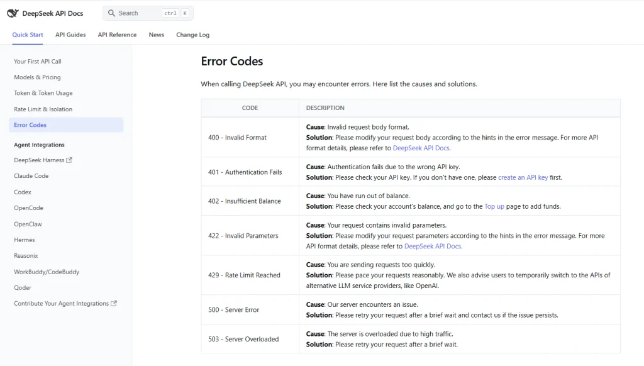
Task: Click the 401 - Authentication Fails cell
Action: (250, 172)
